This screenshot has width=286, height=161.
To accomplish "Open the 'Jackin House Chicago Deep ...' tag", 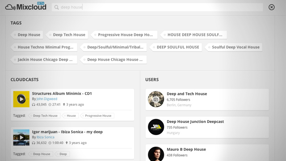I will (44, 59).
